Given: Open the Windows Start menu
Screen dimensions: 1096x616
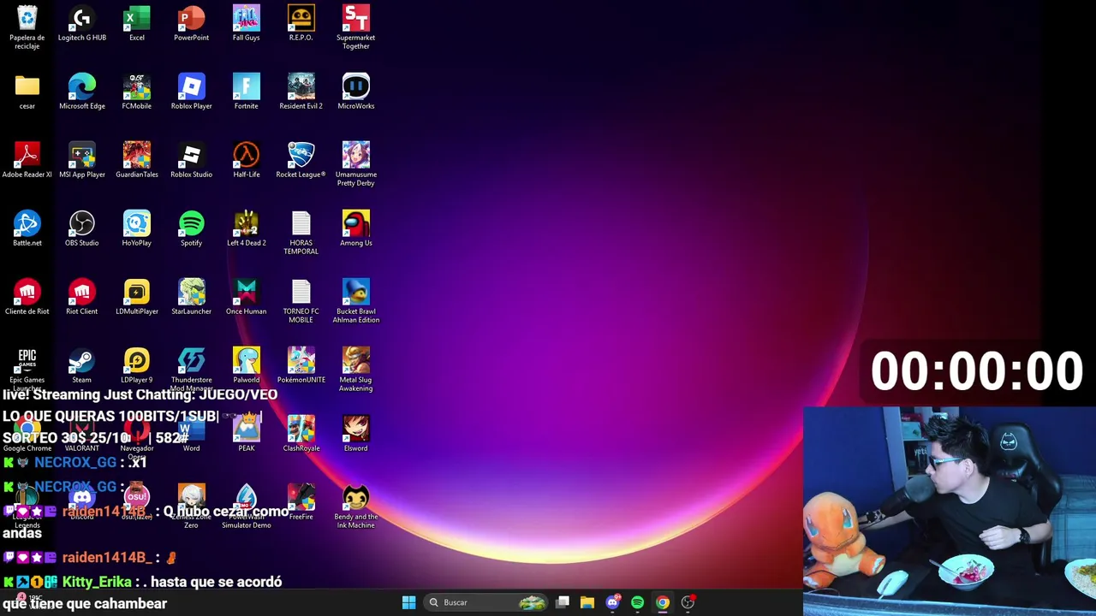Looking at the screenshot, I should click(x=408, y=602).
